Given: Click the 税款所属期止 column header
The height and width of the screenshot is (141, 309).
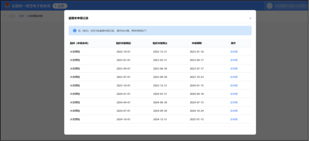Looking at the screenshot, I should (x=160, y=43).
